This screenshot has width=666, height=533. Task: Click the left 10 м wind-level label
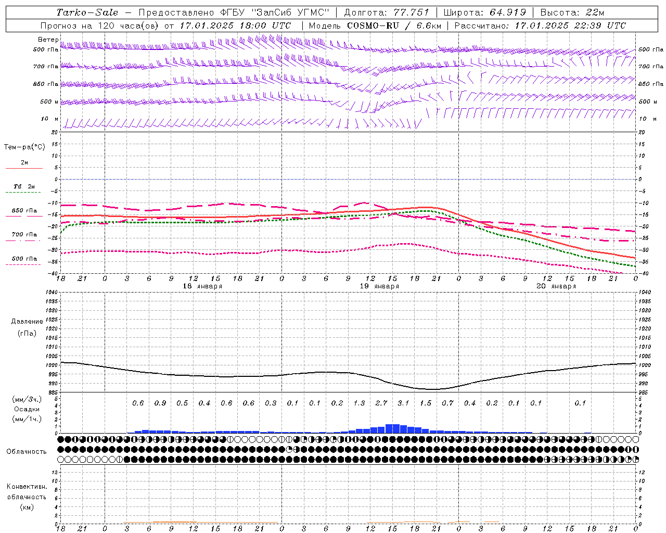49,119
